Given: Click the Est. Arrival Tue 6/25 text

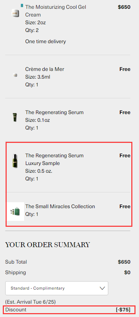Looking at the screenshot, I should pyautogui.click(x=30, y=302).
